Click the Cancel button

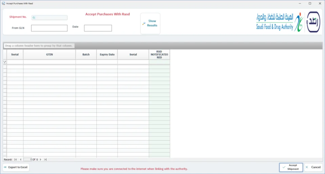[313, 167]
